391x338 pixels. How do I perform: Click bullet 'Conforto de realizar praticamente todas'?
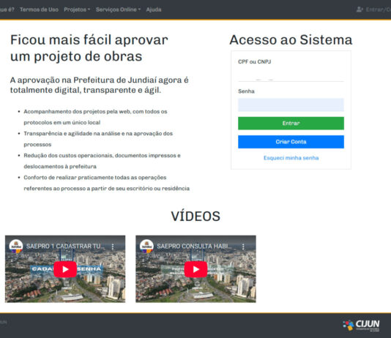click(106, 183)
